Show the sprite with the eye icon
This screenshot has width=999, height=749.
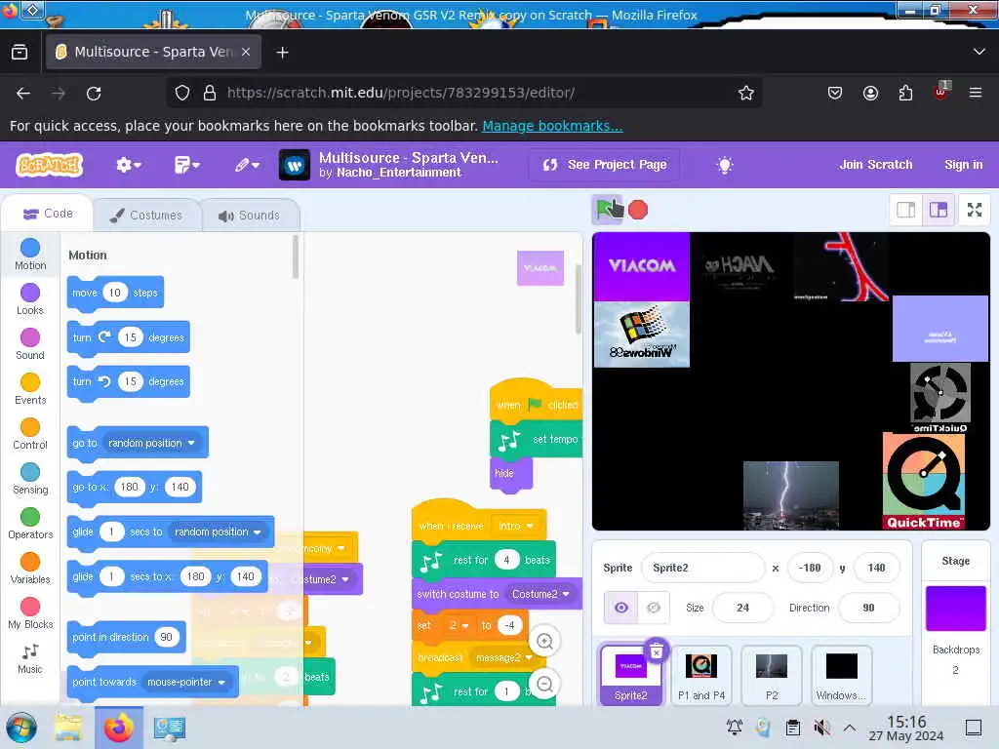pos(620,608)
